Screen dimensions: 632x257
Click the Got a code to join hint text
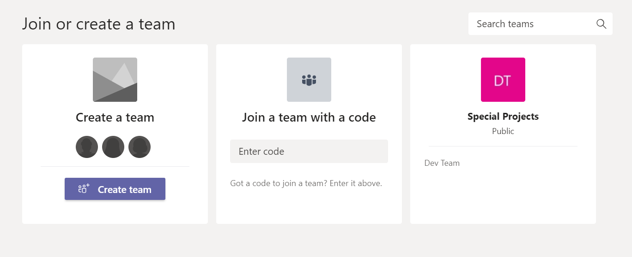coord(306,183)
